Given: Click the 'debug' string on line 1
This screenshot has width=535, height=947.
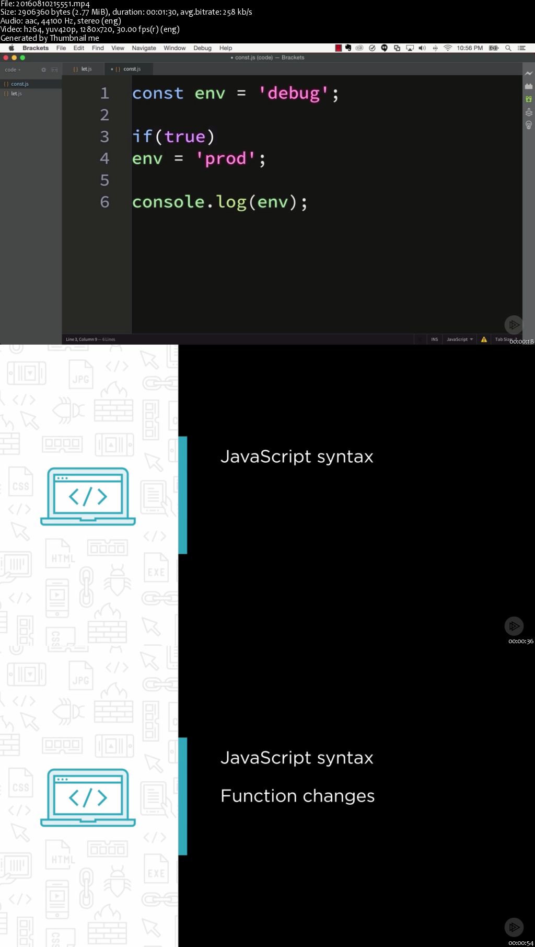Looking at the screenshot, I should [294, 94].
